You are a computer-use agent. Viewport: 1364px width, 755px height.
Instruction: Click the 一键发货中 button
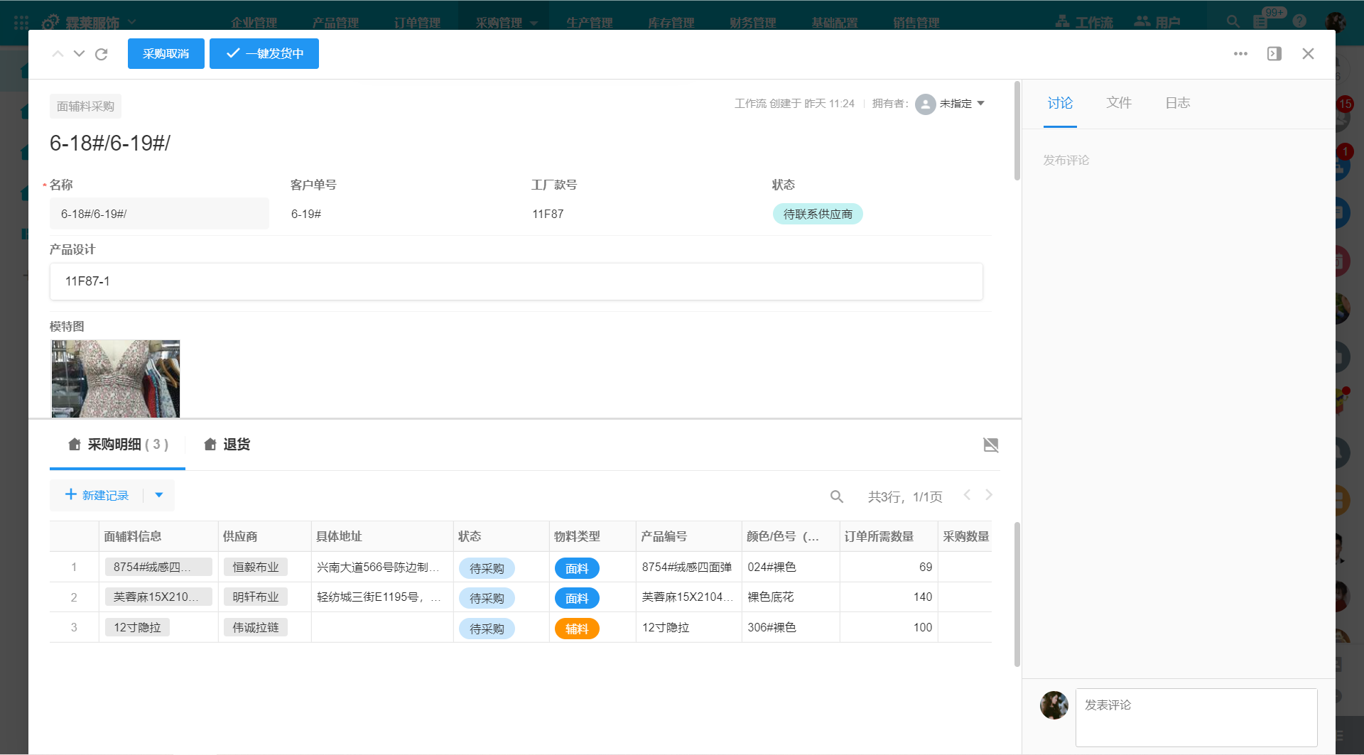click(264, 53)
